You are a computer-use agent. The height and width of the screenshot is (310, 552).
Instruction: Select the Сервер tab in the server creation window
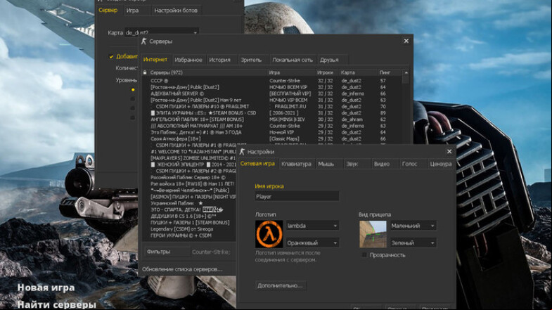pyautogui.click(x=108, y=11)
